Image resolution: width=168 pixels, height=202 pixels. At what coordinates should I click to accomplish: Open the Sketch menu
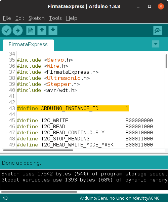[37, 18]
